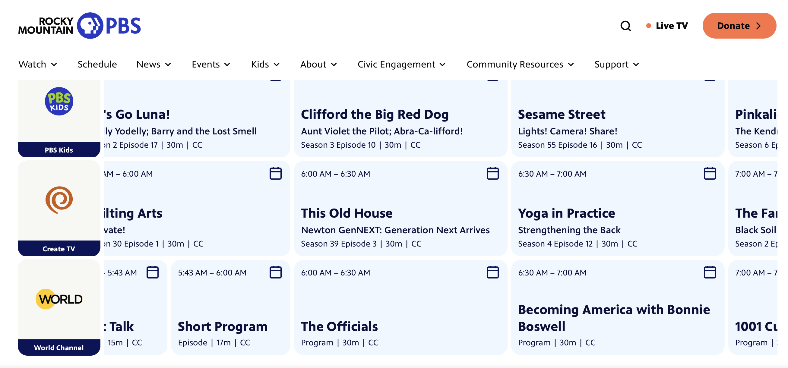
Task: Open Yoga in Practice program
Action: click(566, 213)
